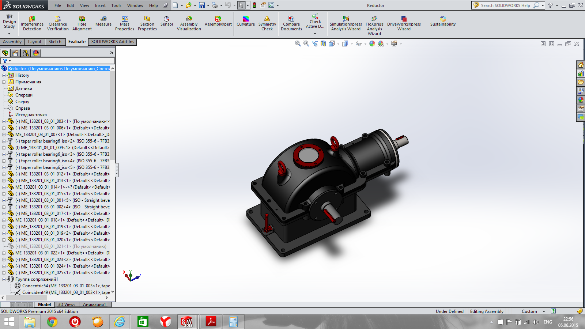Viewport: 585px width, 329px height.
Task: Expand the History node
Action: click(4, 75)
